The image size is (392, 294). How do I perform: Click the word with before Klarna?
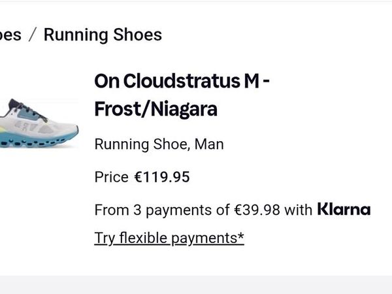coord(298,210)
